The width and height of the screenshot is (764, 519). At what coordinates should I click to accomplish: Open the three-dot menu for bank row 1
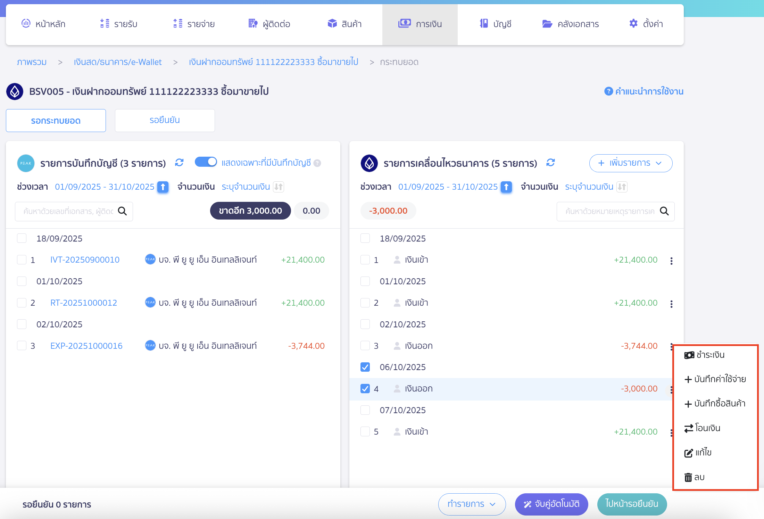[x=671, y=261]
